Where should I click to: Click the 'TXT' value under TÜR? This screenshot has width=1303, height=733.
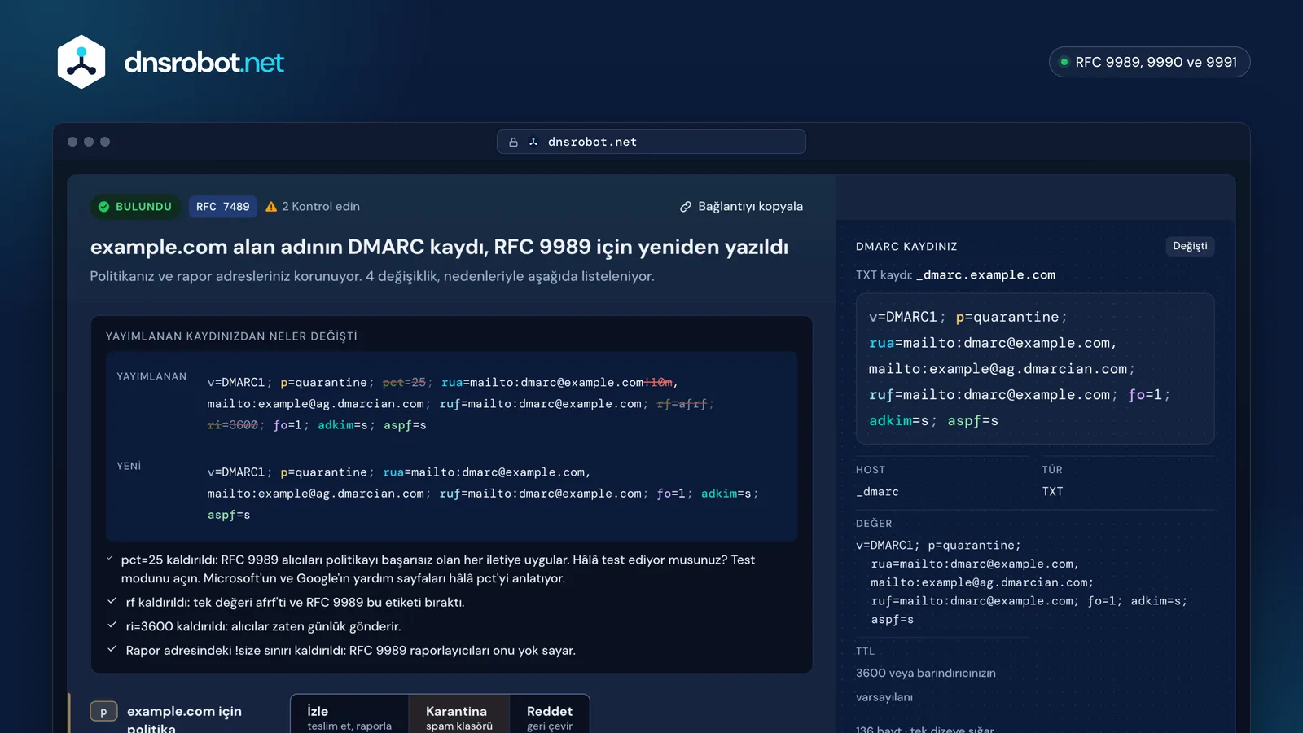(1052, 492)
